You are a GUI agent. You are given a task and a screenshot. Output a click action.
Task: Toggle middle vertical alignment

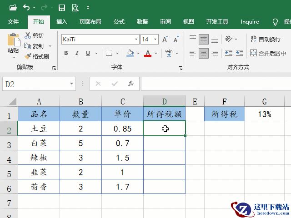coord(204,39)
